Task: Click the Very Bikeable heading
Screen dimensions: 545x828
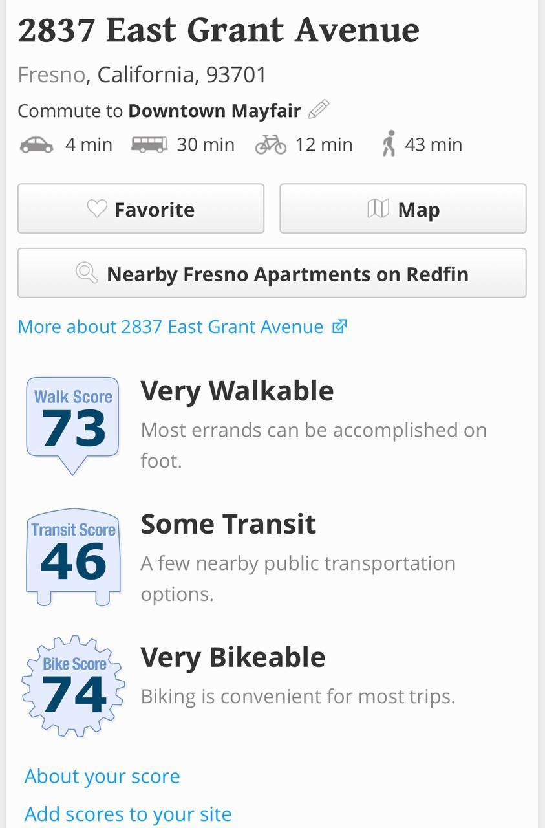Action: point(233,657)
